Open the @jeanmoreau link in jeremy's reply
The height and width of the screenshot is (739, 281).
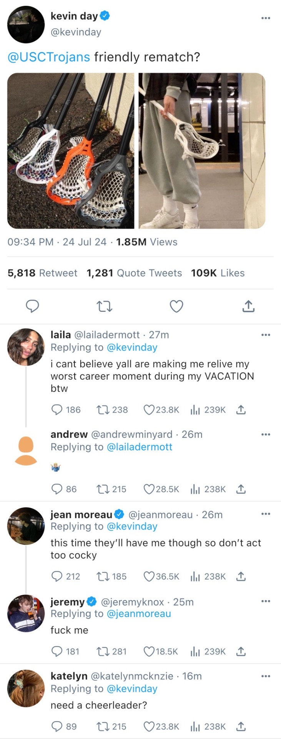[139, 614]
